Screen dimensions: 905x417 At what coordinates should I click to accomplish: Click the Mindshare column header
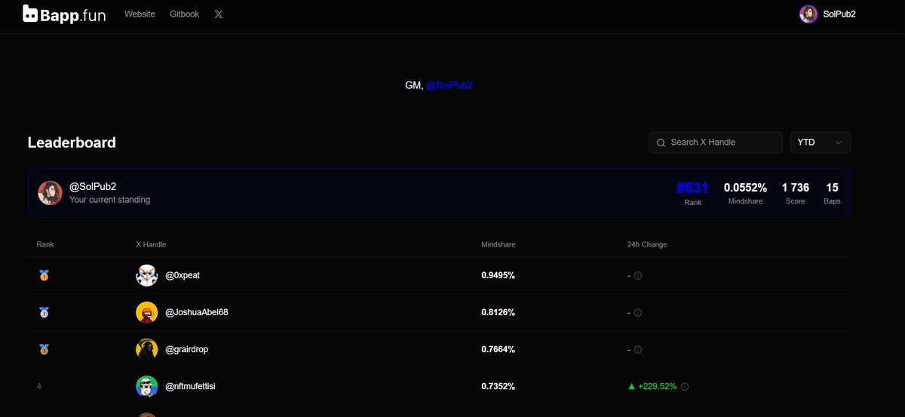click(x=499, y=245)
